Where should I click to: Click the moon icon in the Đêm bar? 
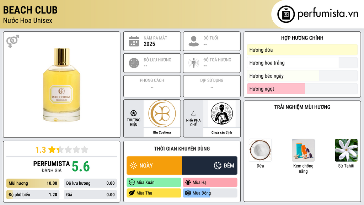click(218, 165)
